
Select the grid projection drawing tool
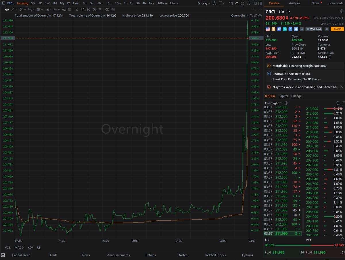(x=38, y=9)
